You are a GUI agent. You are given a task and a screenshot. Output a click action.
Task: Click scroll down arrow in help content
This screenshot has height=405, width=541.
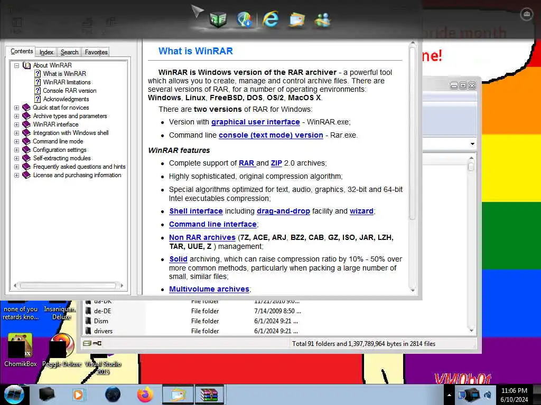click(412, 291)
